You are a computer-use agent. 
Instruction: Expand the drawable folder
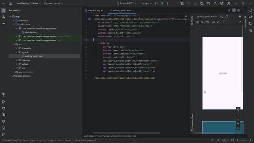coord(16,48)
